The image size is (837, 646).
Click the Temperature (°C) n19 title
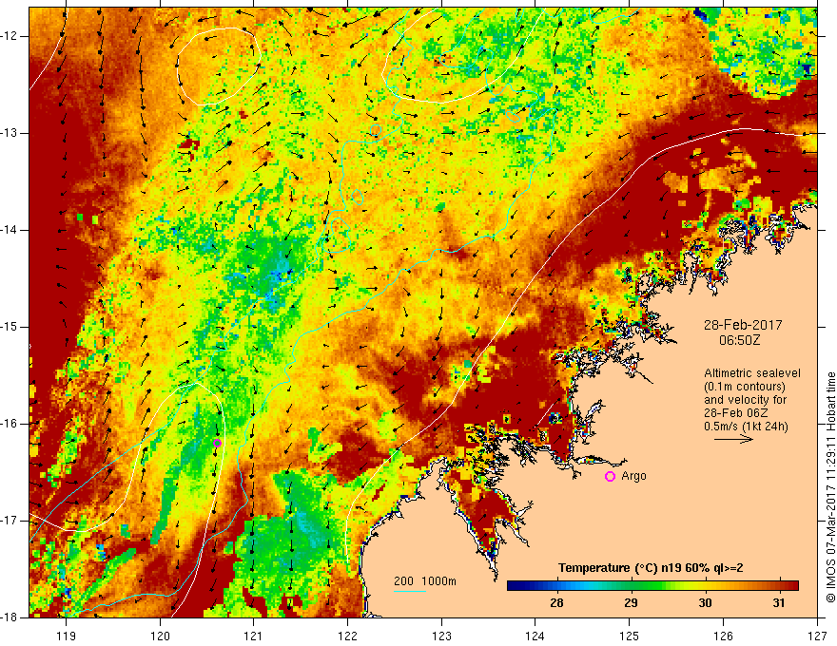click(651, 568)
